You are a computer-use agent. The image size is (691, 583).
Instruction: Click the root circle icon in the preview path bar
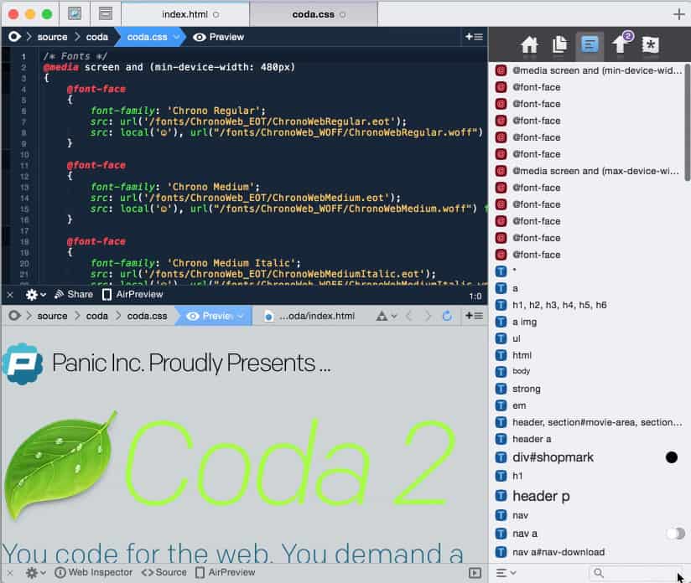(14, 316)
